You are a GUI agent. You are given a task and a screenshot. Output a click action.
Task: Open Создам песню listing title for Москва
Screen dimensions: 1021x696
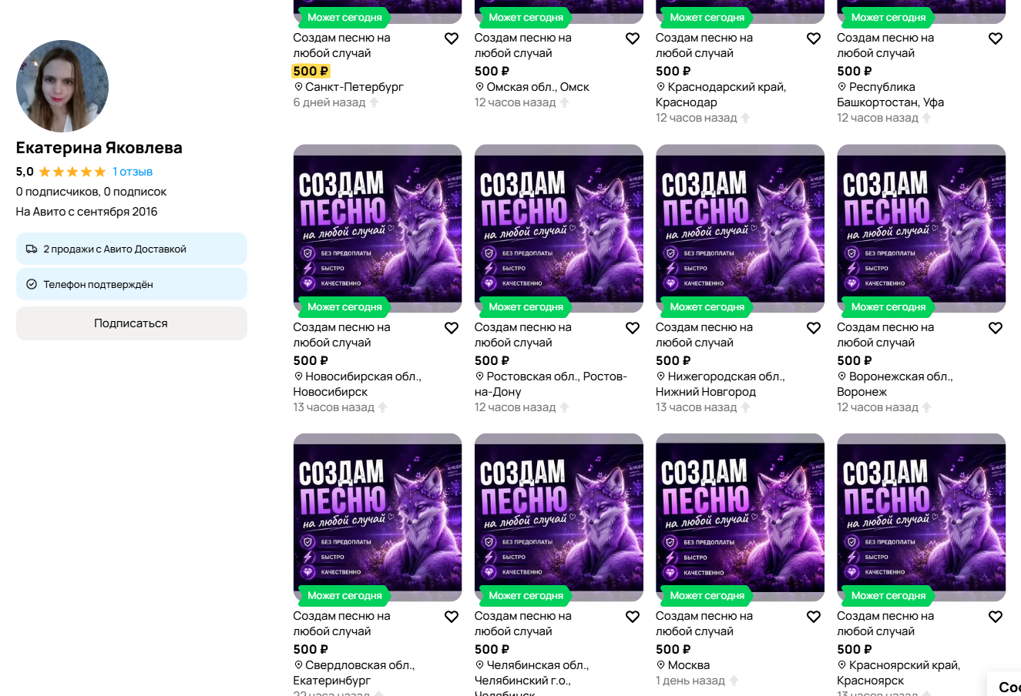click(704, 624)
